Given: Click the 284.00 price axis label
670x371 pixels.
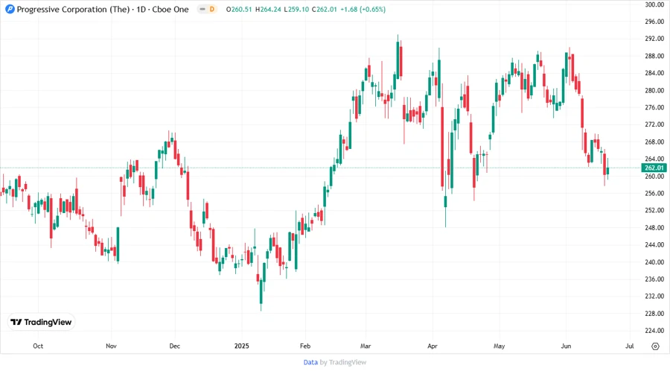Looking at the screenshot, I should pos(654,73).
